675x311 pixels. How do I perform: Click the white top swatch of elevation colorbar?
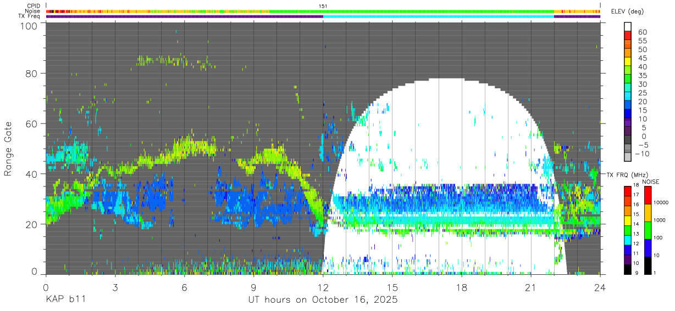coord(628,26)
